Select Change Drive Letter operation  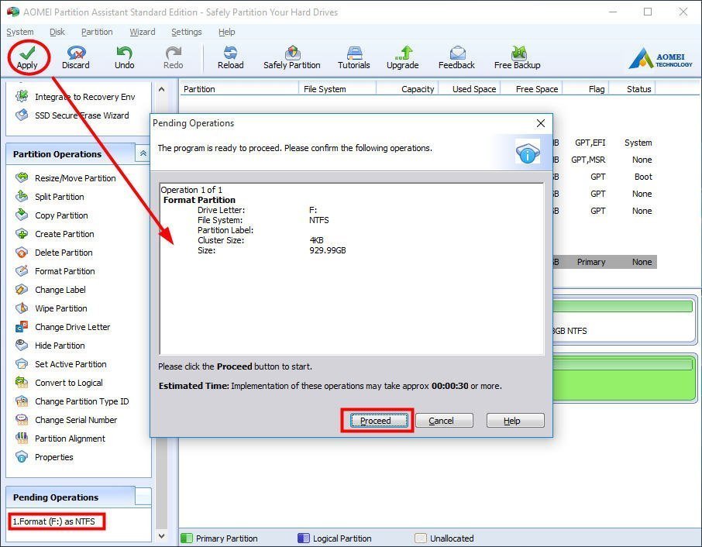(63, 327)
